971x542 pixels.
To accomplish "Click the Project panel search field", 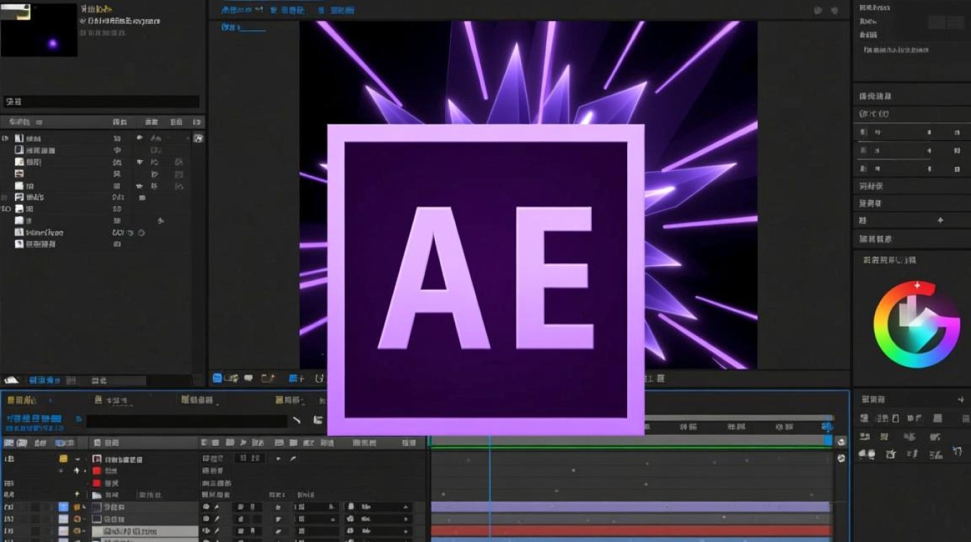I will 101,102.
